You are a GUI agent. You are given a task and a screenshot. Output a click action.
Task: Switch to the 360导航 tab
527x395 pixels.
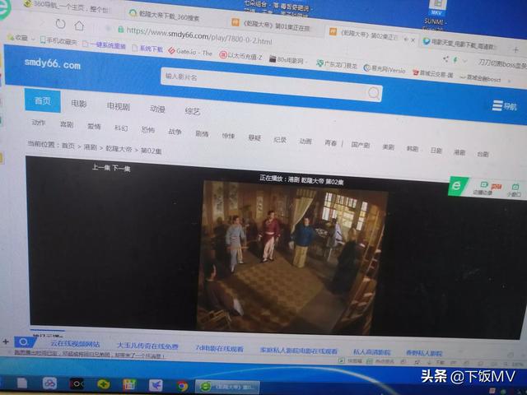pos(68,7)
